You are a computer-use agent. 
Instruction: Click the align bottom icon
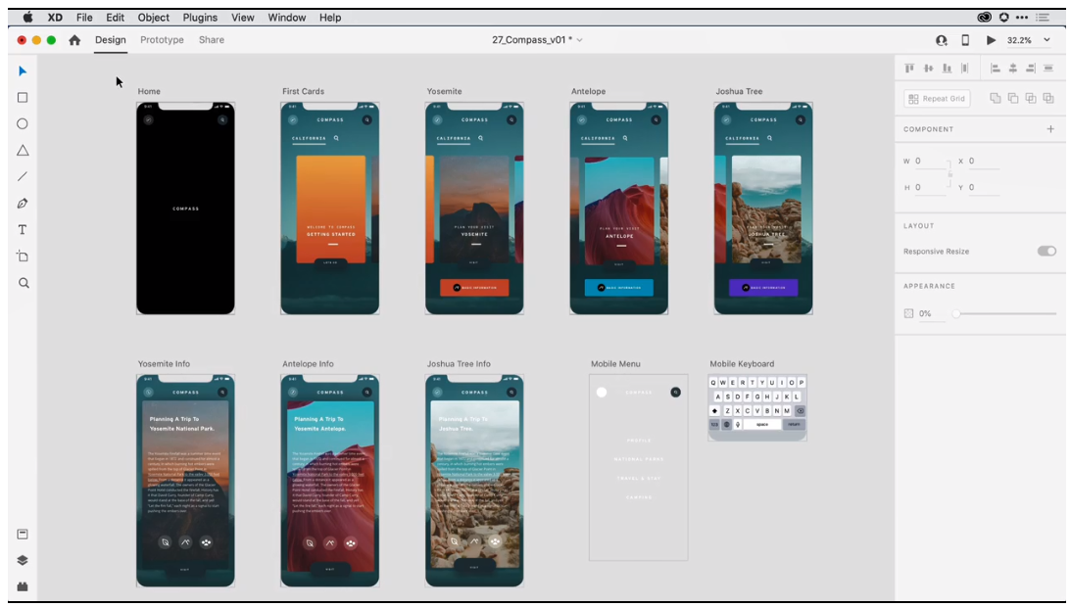[x=947, y=69]
